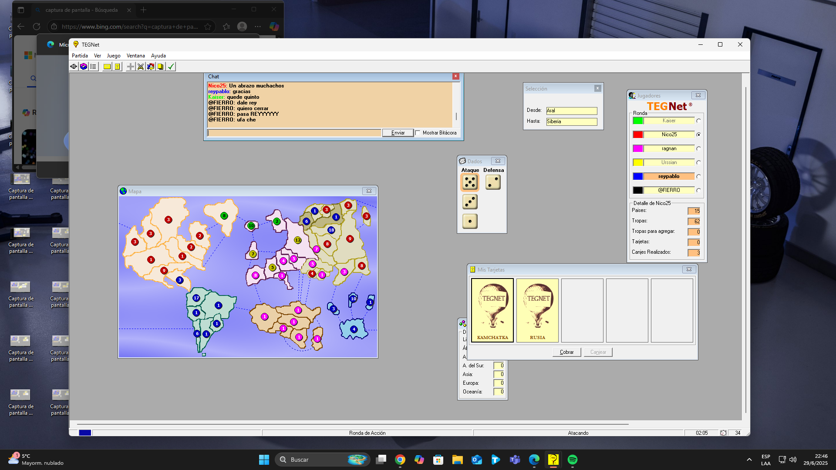Click the Mapa panel globe icon
Viewport: 836px width, 470px height.
tap(123, 191)
